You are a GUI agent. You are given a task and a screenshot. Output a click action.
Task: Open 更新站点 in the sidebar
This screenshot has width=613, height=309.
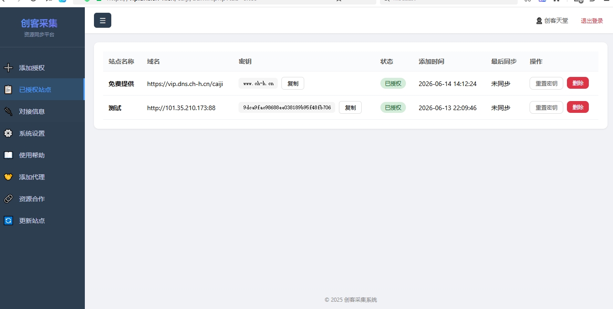point(42,221)
